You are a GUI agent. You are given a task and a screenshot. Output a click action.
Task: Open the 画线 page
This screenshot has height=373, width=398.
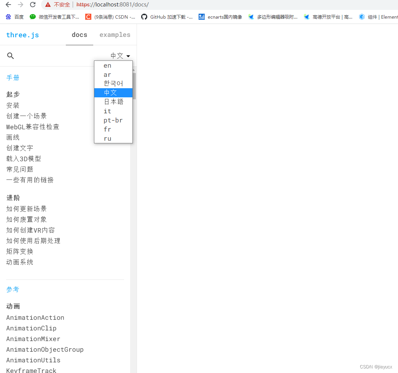point(13,137)
